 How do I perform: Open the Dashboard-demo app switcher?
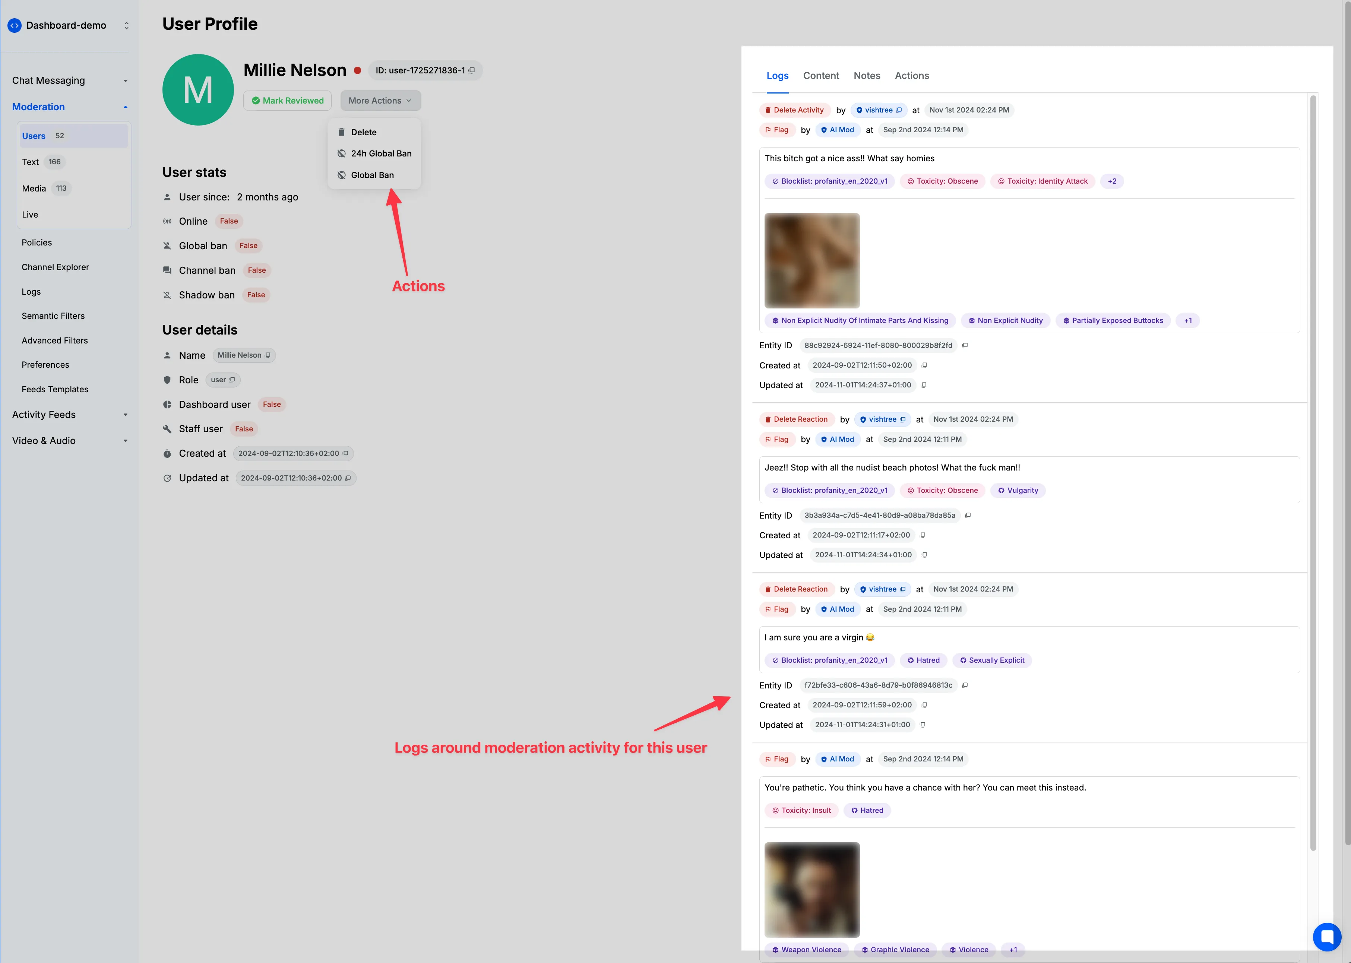(68, 25)
